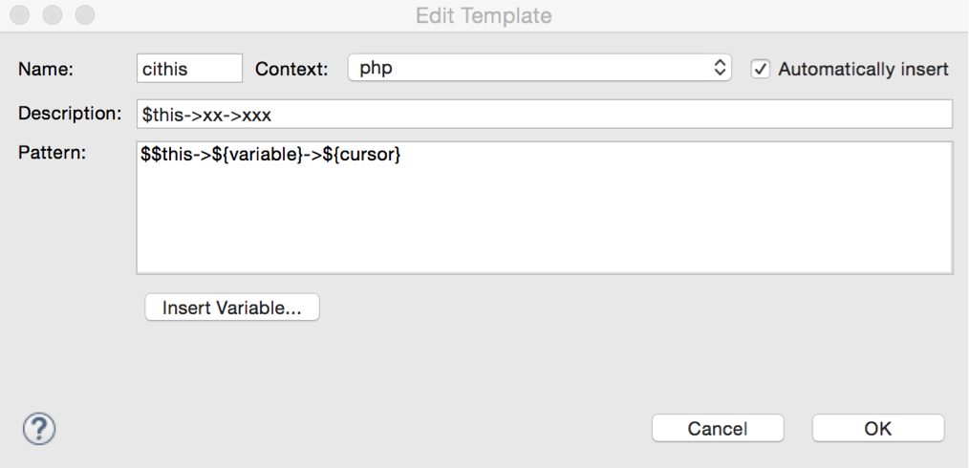969x468 pixels.
Task: Zoom the Edit Template dialog window
Action: click(85, 15)
